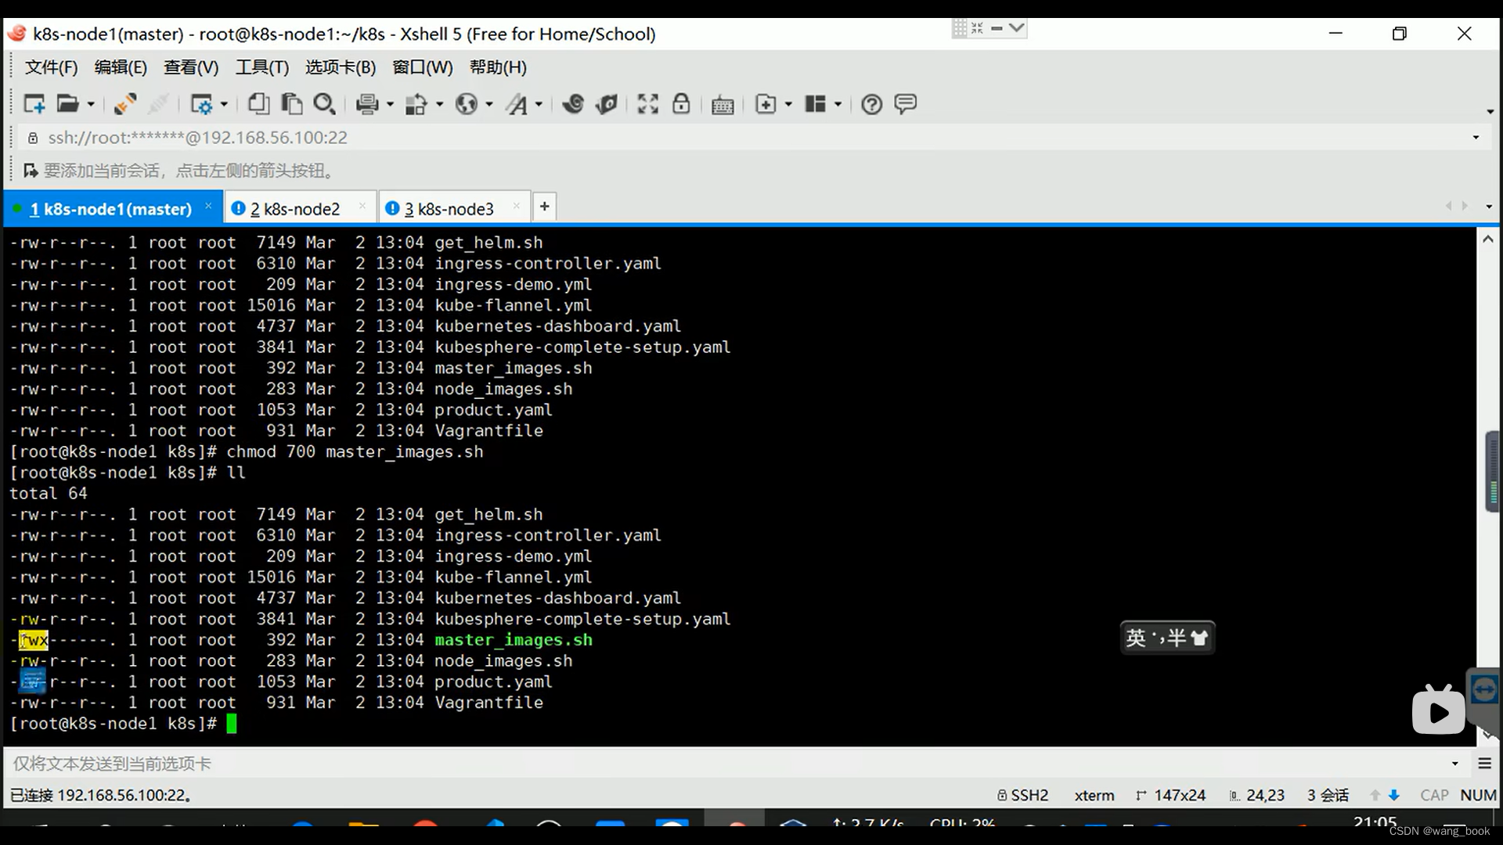Click the SSH2 status bar entry
Image resolution: width=1503 pixels, height=845 pixels.
[1022, 796]
